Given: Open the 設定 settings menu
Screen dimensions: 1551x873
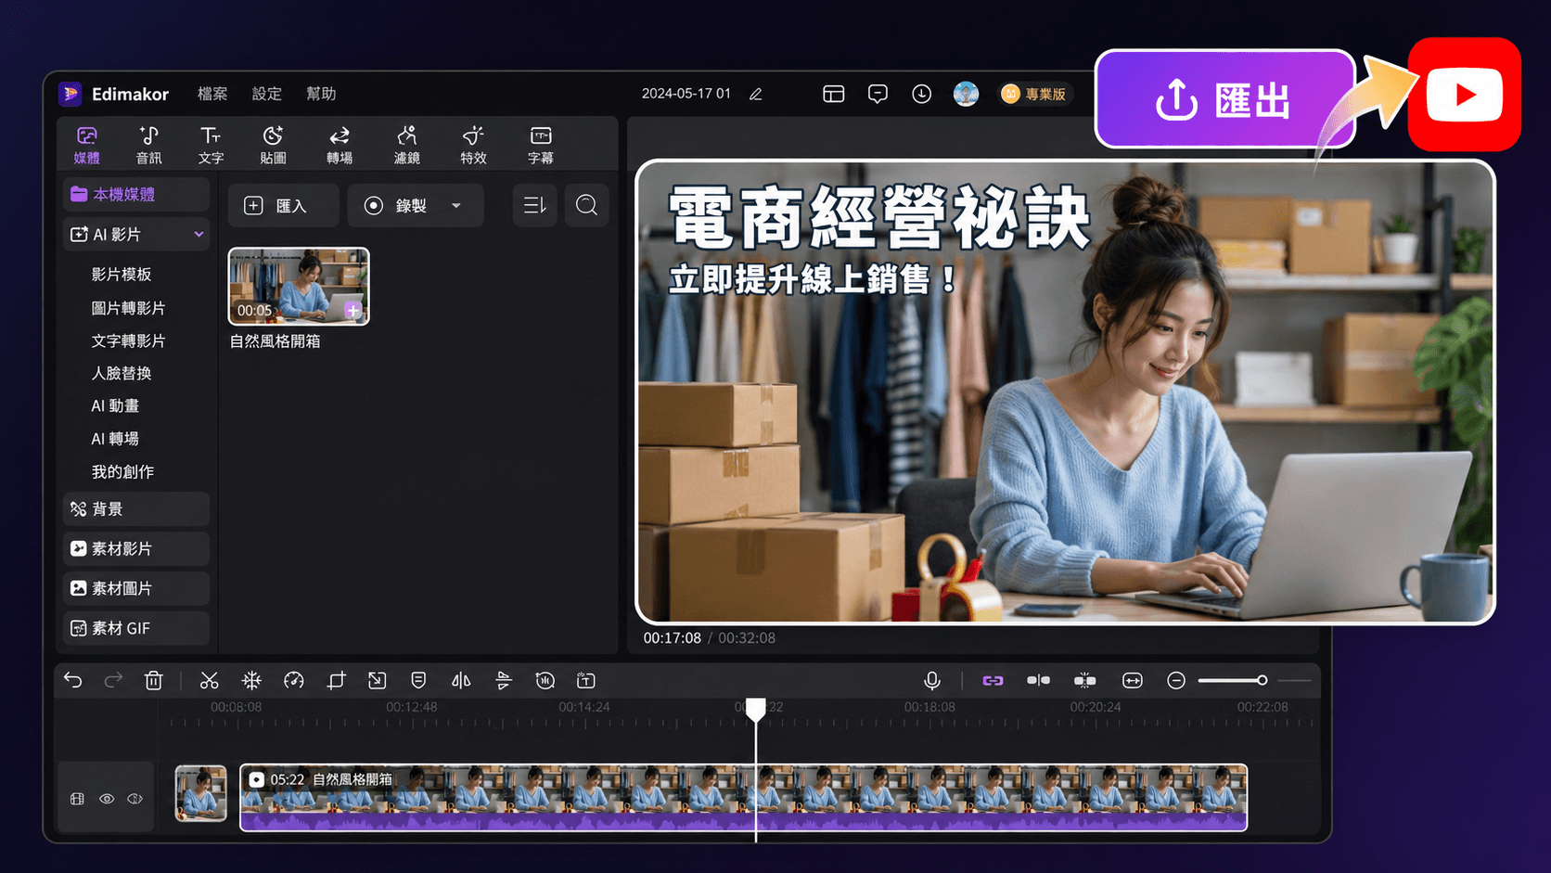Looking at the screenshot, I should (267, 94).
